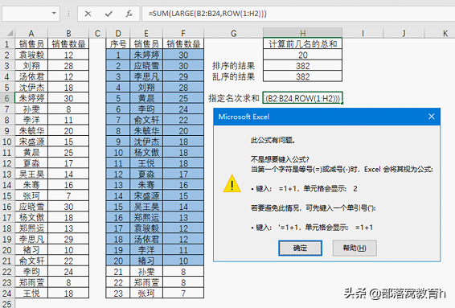
Task: Click header cell 销售员 in E1
Action: 146,44
